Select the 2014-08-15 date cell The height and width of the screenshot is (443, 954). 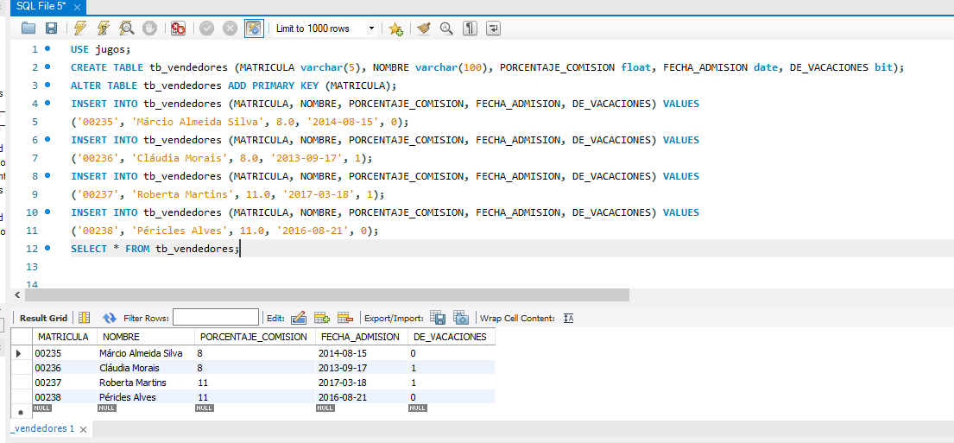pyautogui.click(x=362, y=353)
